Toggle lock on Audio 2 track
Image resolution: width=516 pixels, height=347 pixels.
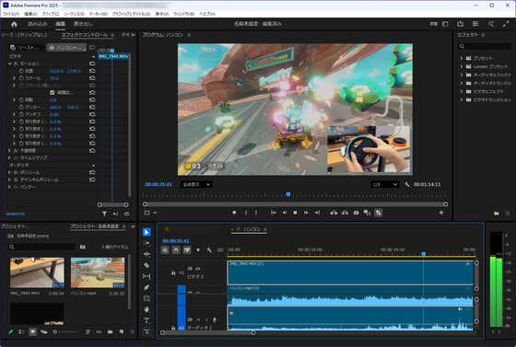pyautogui.click(x=173, y=328)
